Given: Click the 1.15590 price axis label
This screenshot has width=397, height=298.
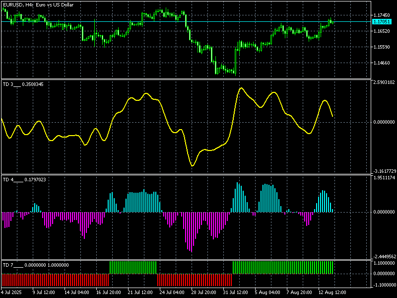Looking at the screenshot, I should (382, 47).
